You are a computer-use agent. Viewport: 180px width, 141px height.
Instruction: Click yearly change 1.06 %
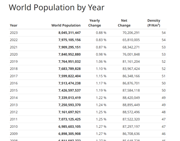click(101, 62)
